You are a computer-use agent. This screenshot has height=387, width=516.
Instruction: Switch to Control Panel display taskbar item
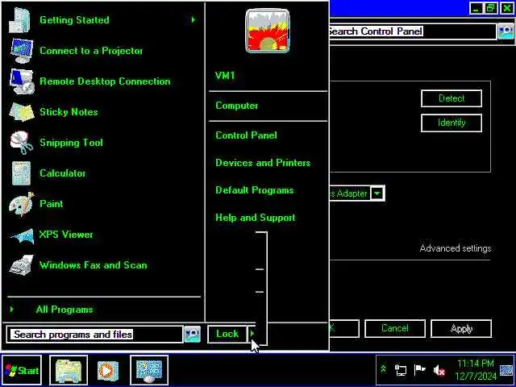tap(149, 370)
